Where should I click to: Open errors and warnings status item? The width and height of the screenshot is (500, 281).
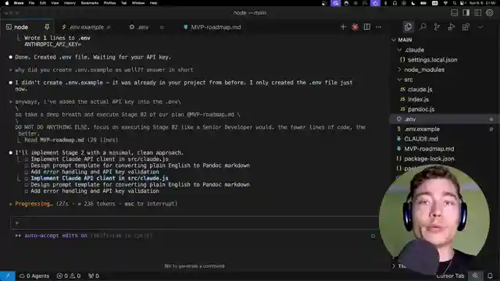69,276
